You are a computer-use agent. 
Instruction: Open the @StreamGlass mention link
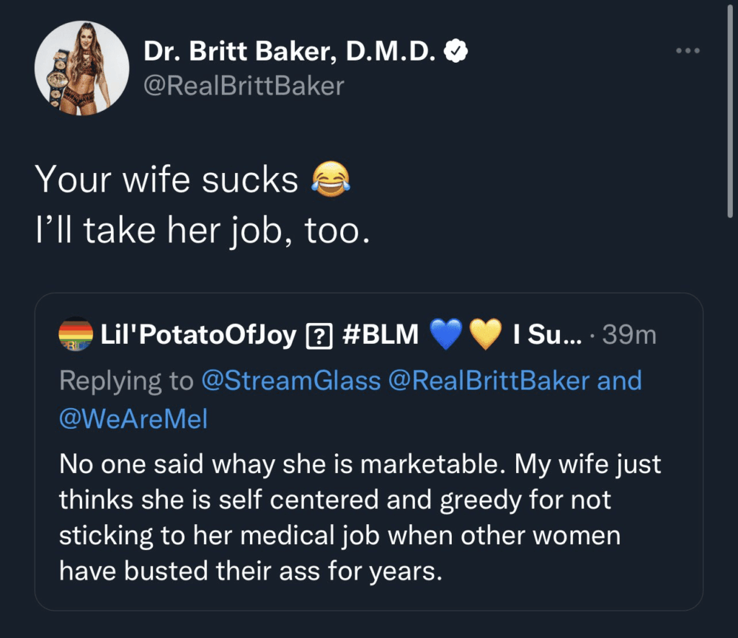click(x=291, y=381)
